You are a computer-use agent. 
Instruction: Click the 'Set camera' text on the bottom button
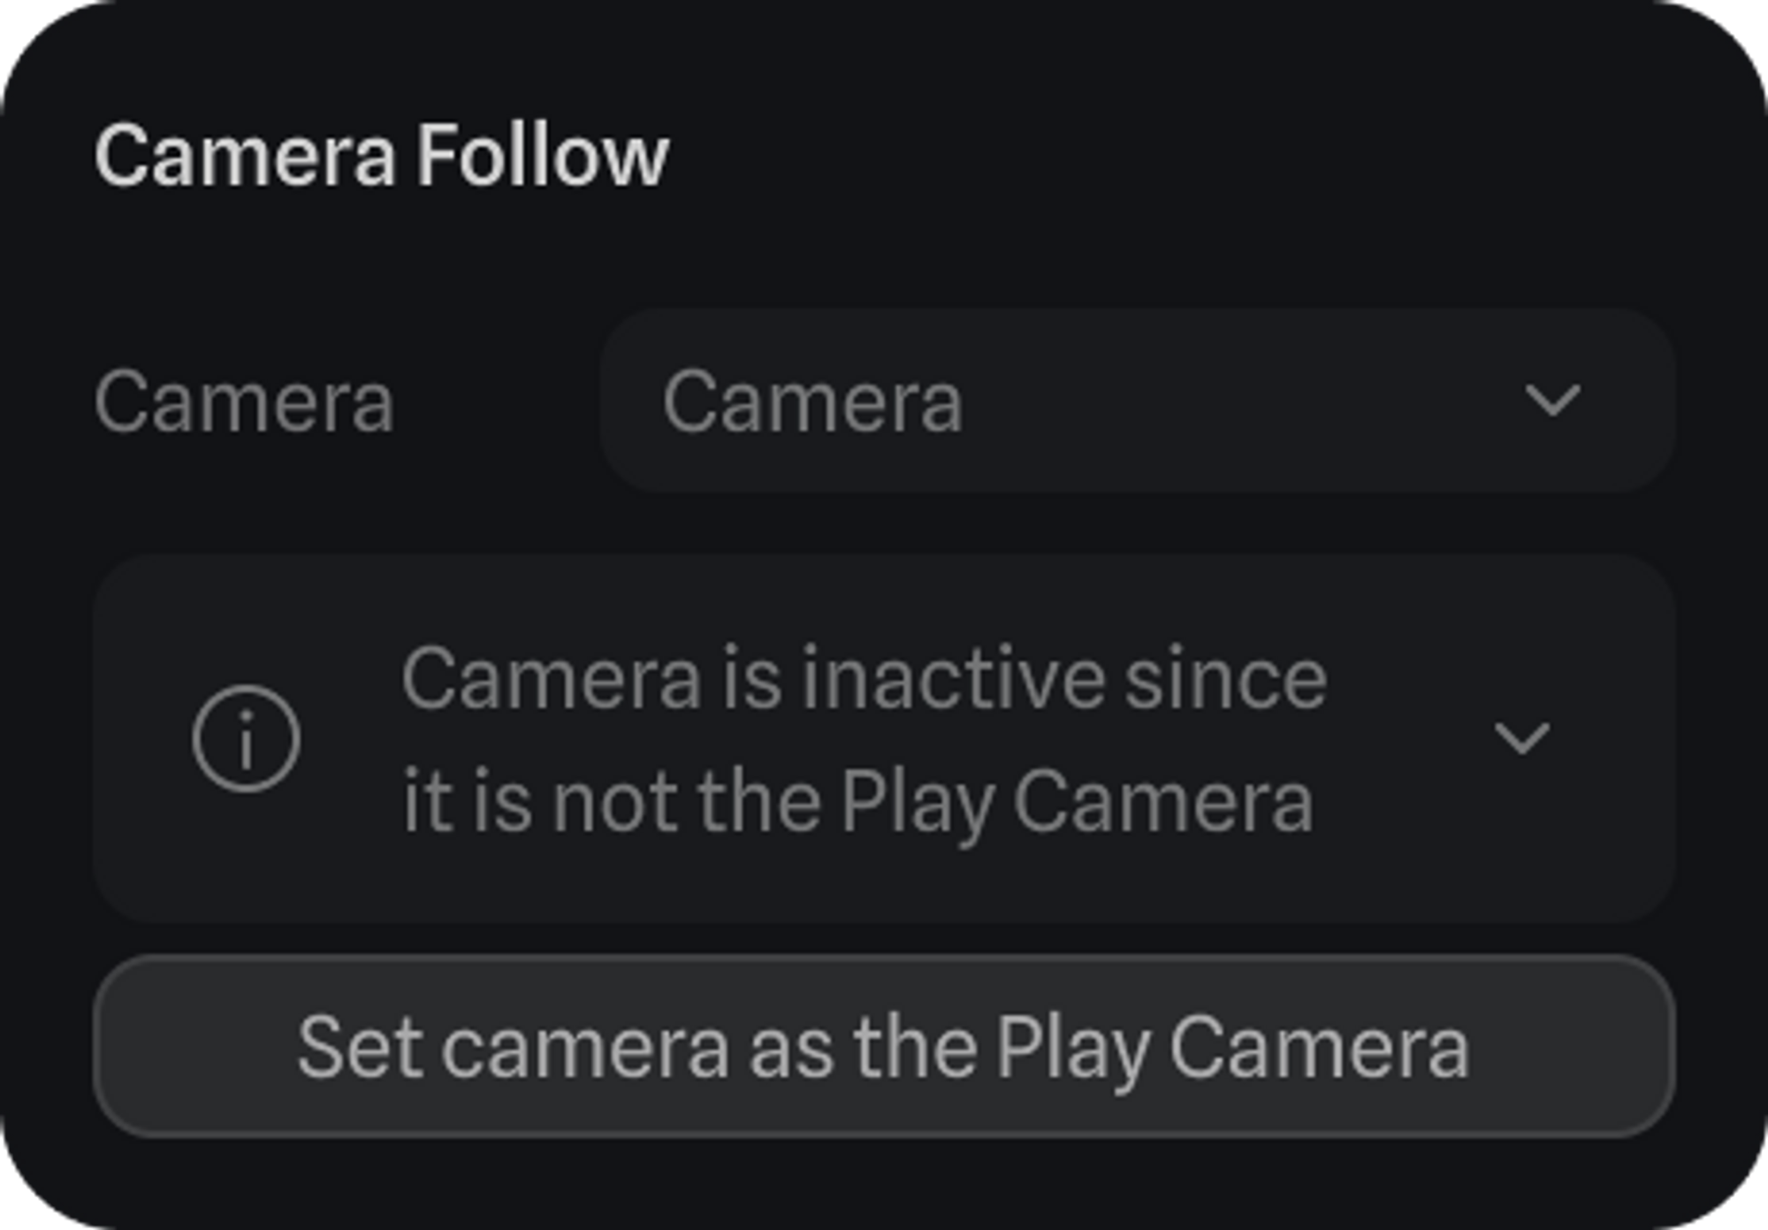(513, 1048)
